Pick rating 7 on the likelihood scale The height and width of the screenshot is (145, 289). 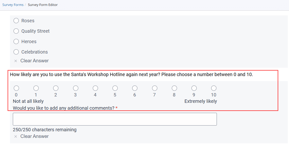[x=155, y=88]
